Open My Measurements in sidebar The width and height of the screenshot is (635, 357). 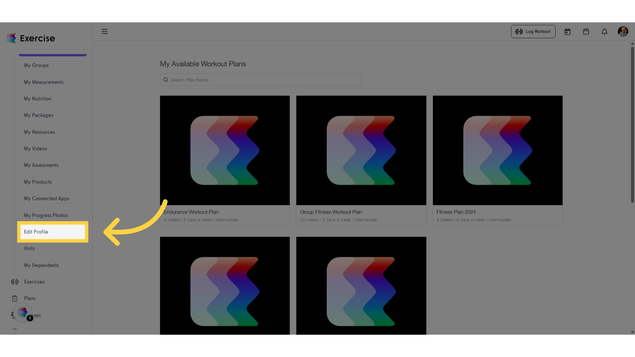coord(44,82)
